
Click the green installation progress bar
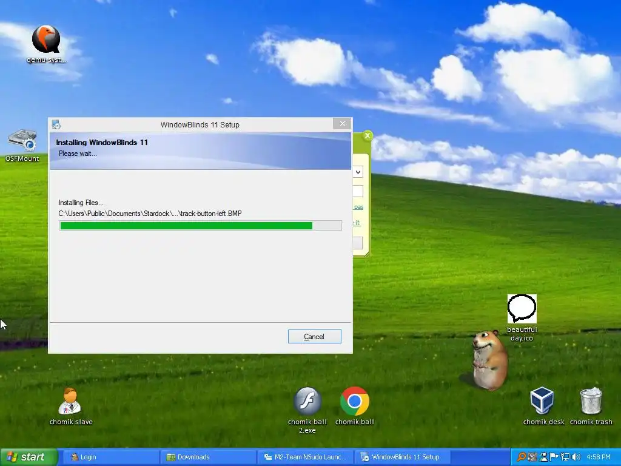[x=200, y=226]
